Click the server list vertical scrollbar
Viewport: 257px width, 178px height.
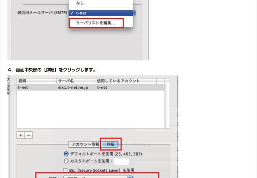[x=167, y=106]
